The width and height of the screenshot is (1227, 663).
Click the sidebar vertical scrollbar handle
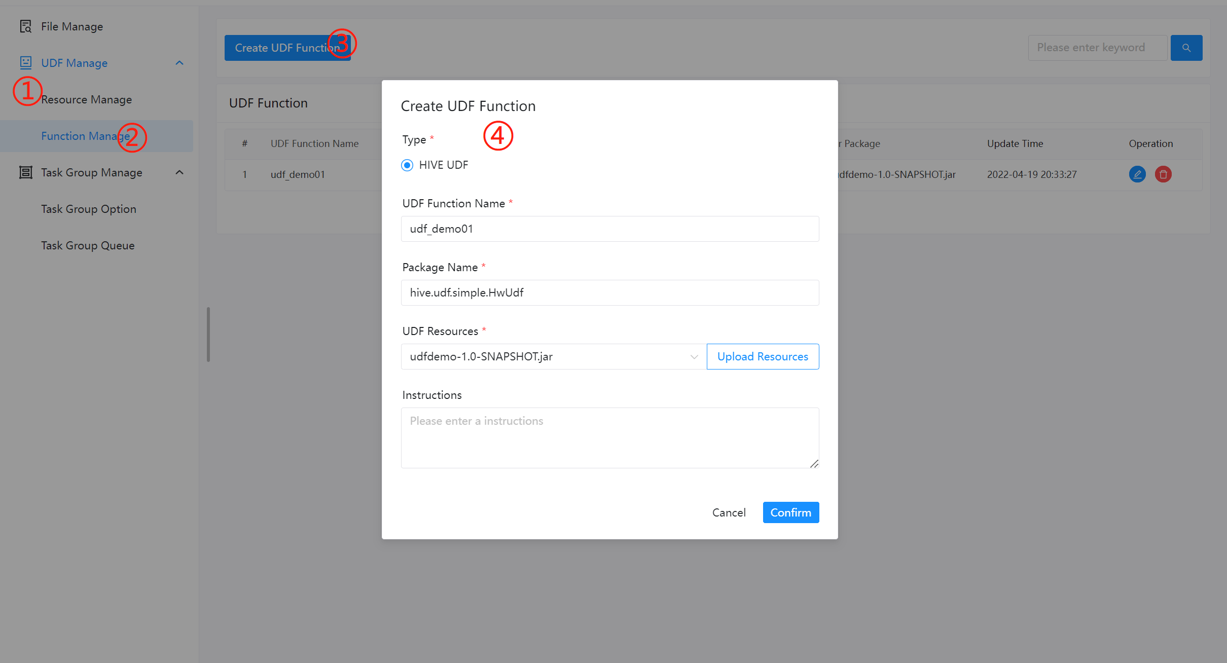(208, 335)
